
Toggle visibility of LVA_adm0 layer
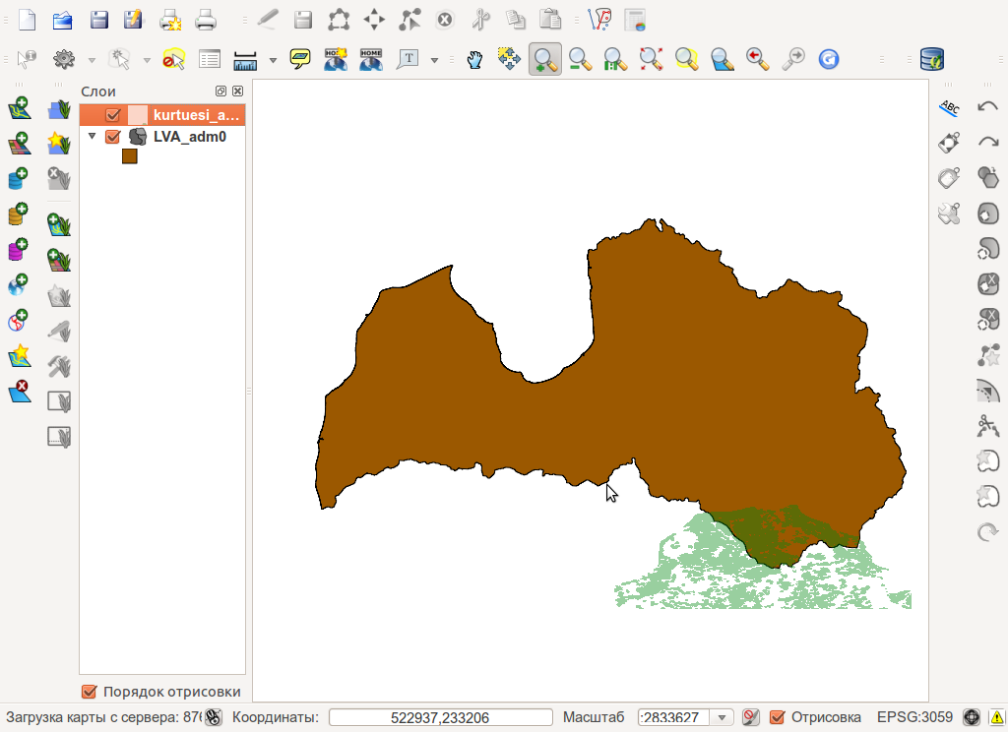click(x=112, y=137)
